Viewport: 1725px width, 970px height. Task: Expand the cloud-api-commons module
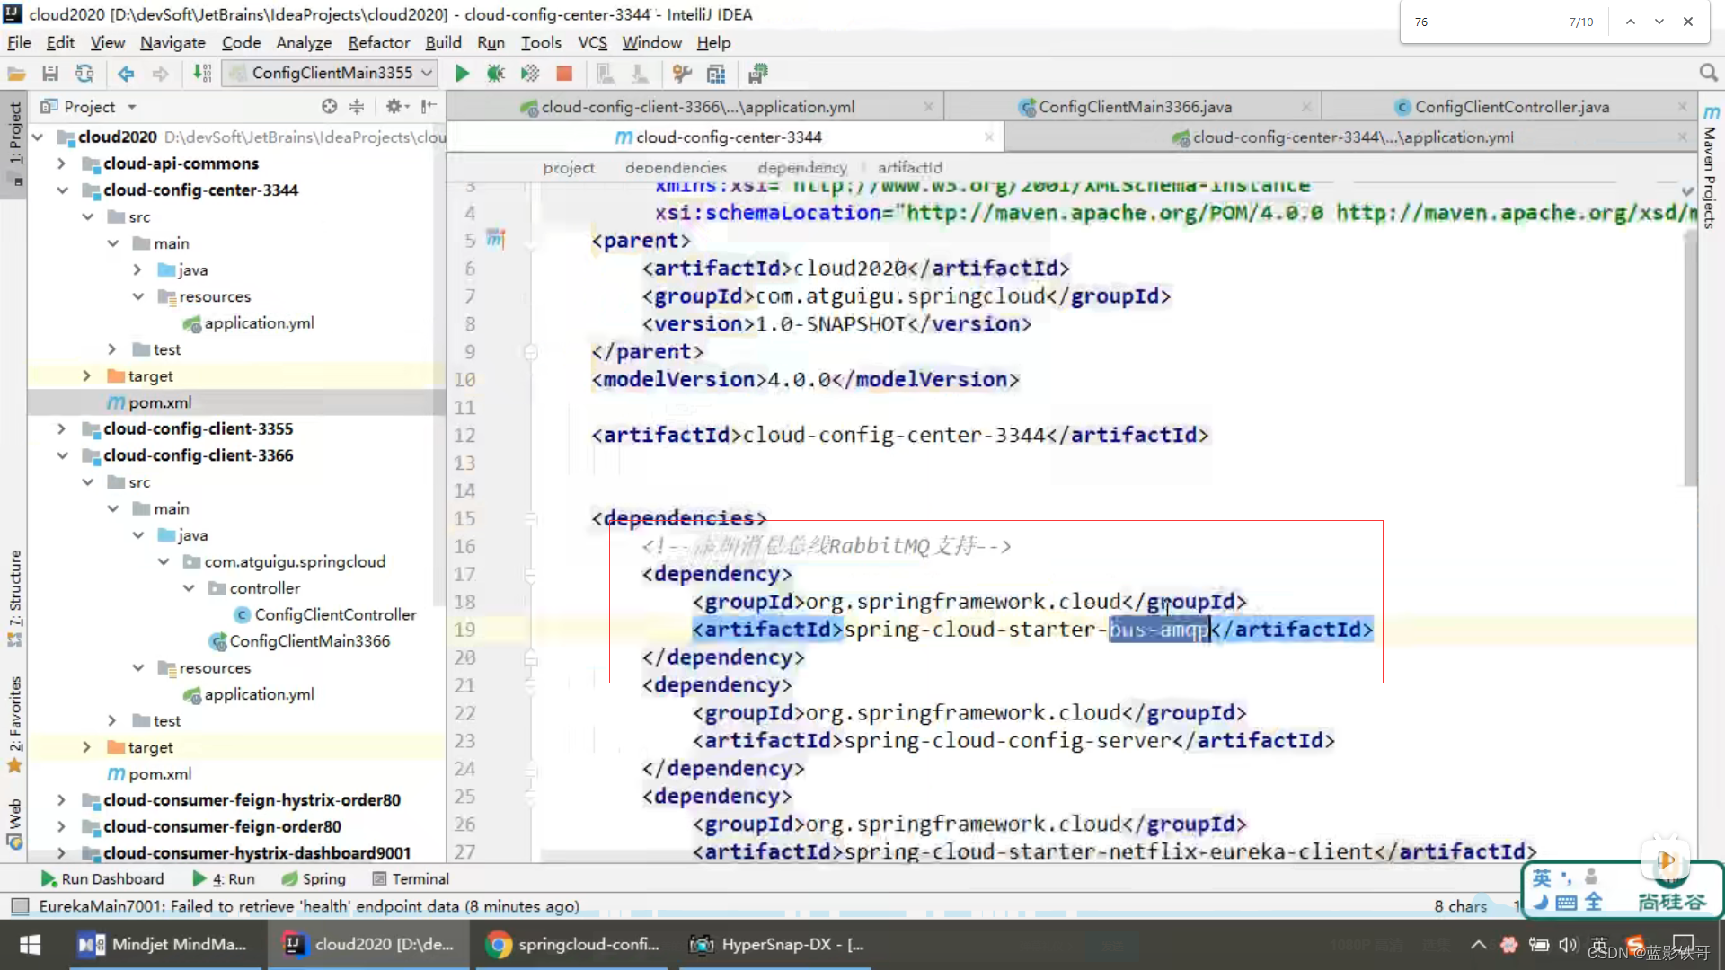pos(61,163)
